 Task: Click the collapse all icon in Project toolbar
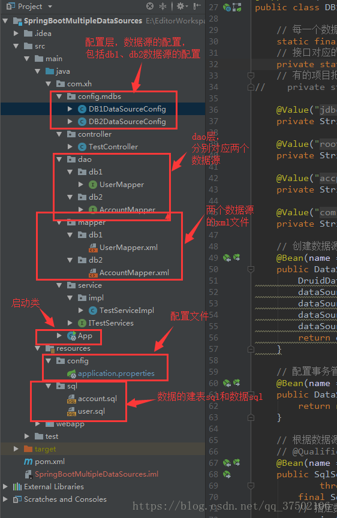(x=163, y=6)
